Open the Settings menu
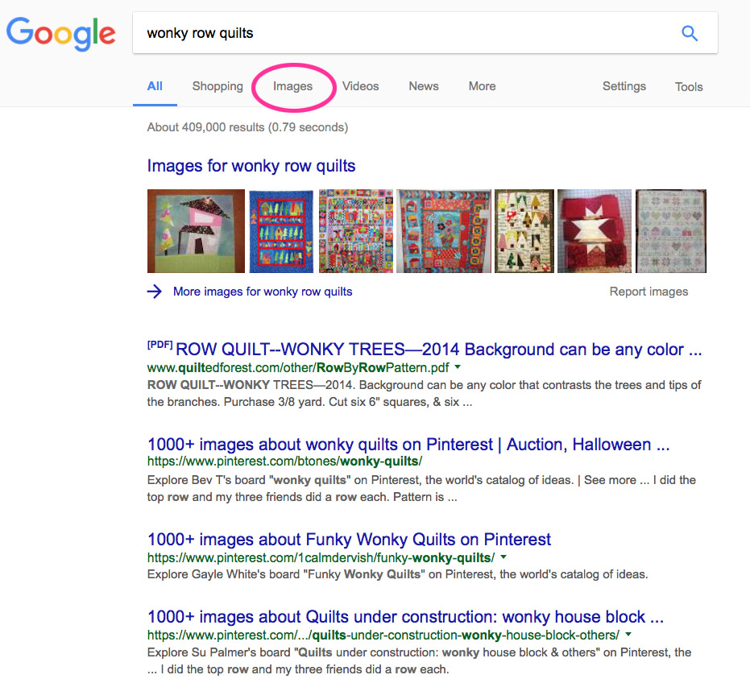 click(x=624, y=86)
